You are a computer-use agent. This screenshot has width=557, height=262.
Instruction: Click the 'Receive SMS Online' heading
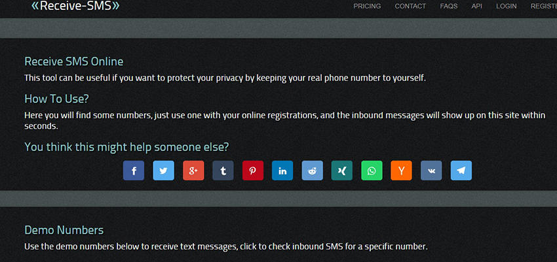74,61
